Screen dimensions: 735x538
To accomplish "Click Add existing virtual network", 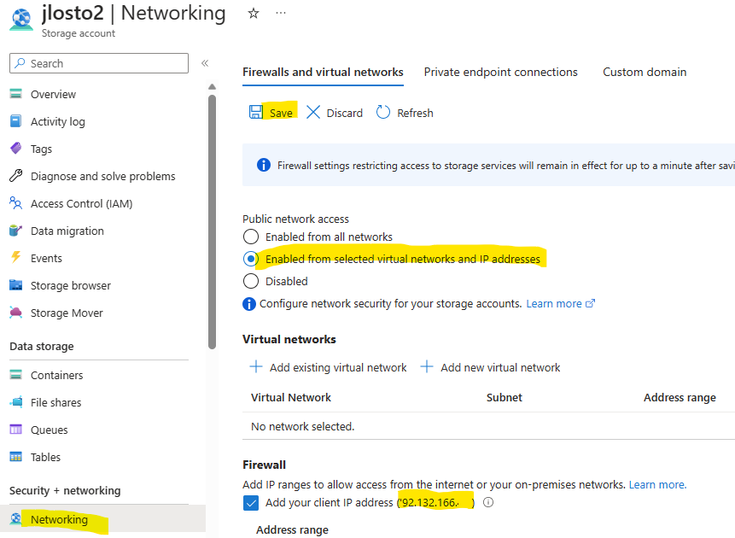I will [x=338, y=368].
